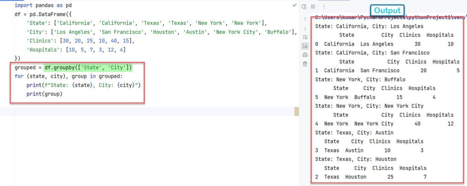Viewport: 467px width, 186px height.
Task: Click output line 'State: Texas, City: Austin'
Action: click(354, 132)
